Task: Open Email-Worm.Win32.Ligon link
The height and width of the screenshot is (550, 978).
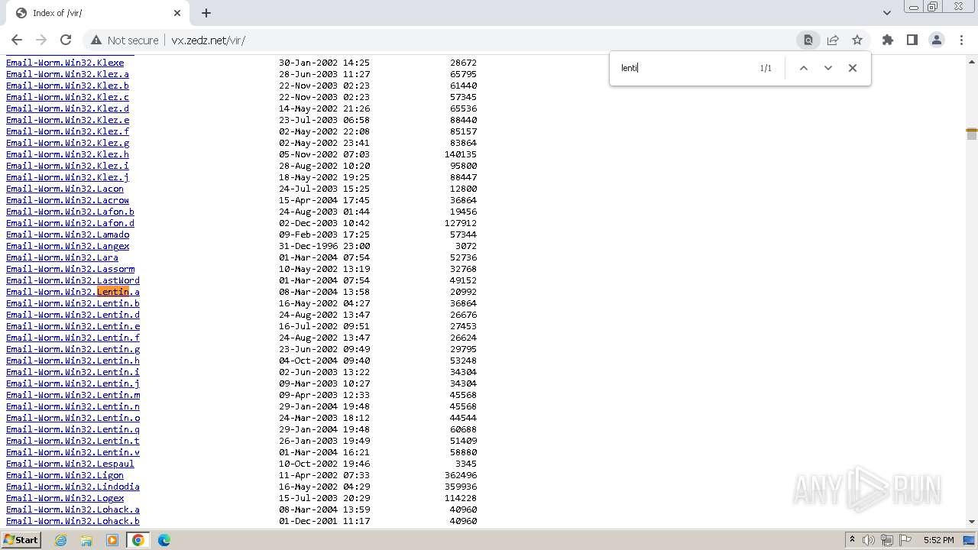Action: pos(65,475)
